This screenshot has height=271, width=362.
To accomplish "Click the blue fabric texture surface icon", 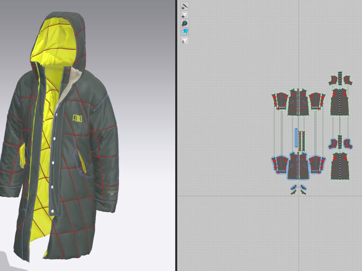I will [x=185, y=32].
